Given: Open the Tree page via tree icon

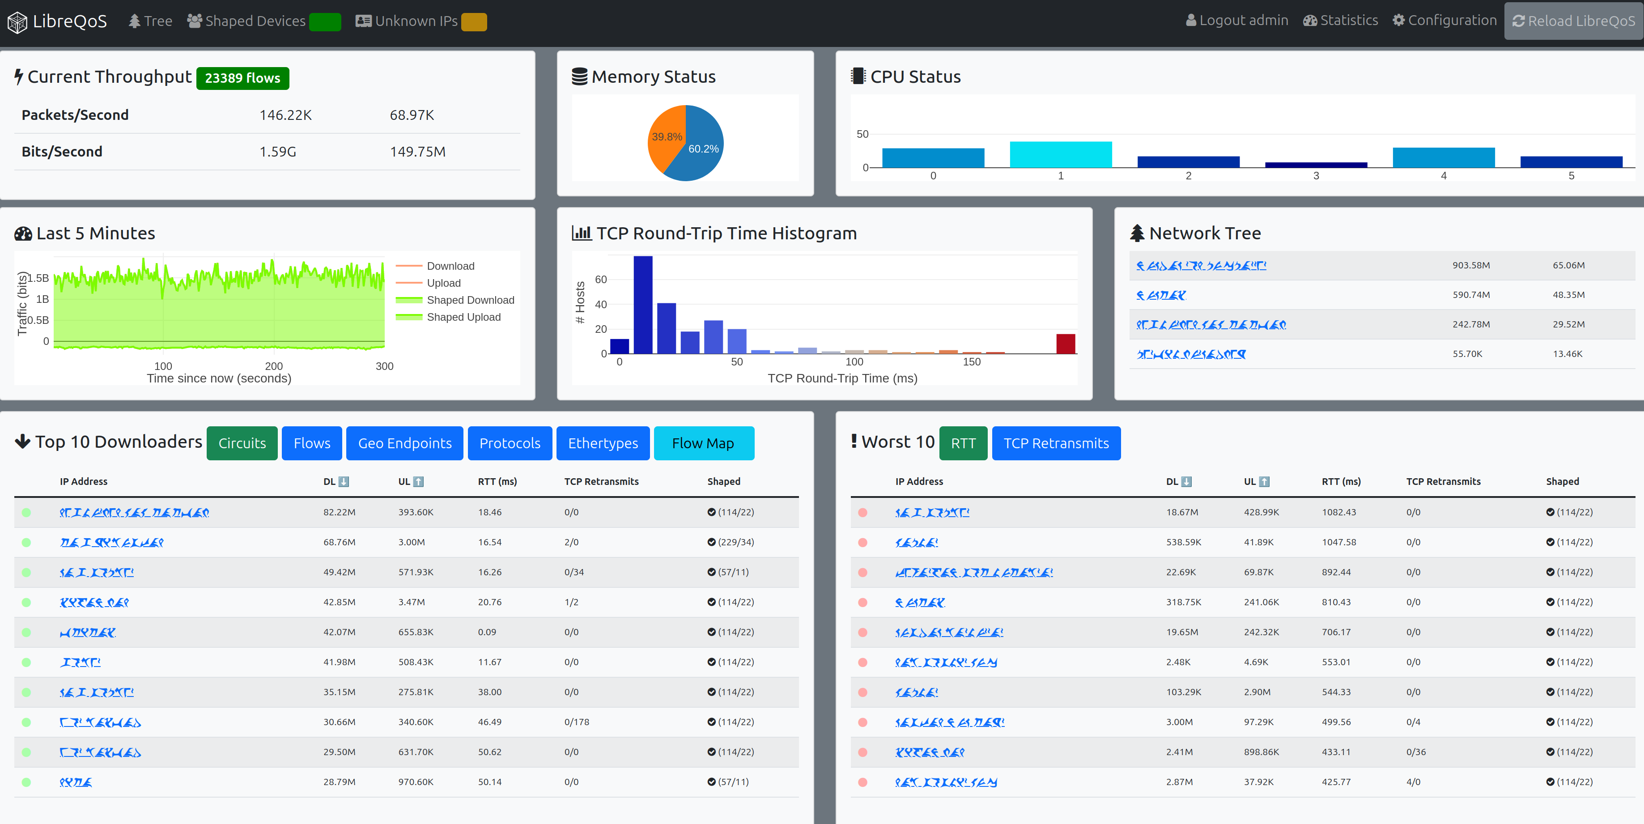Looking at the screenshot, I should pos(134,21).
